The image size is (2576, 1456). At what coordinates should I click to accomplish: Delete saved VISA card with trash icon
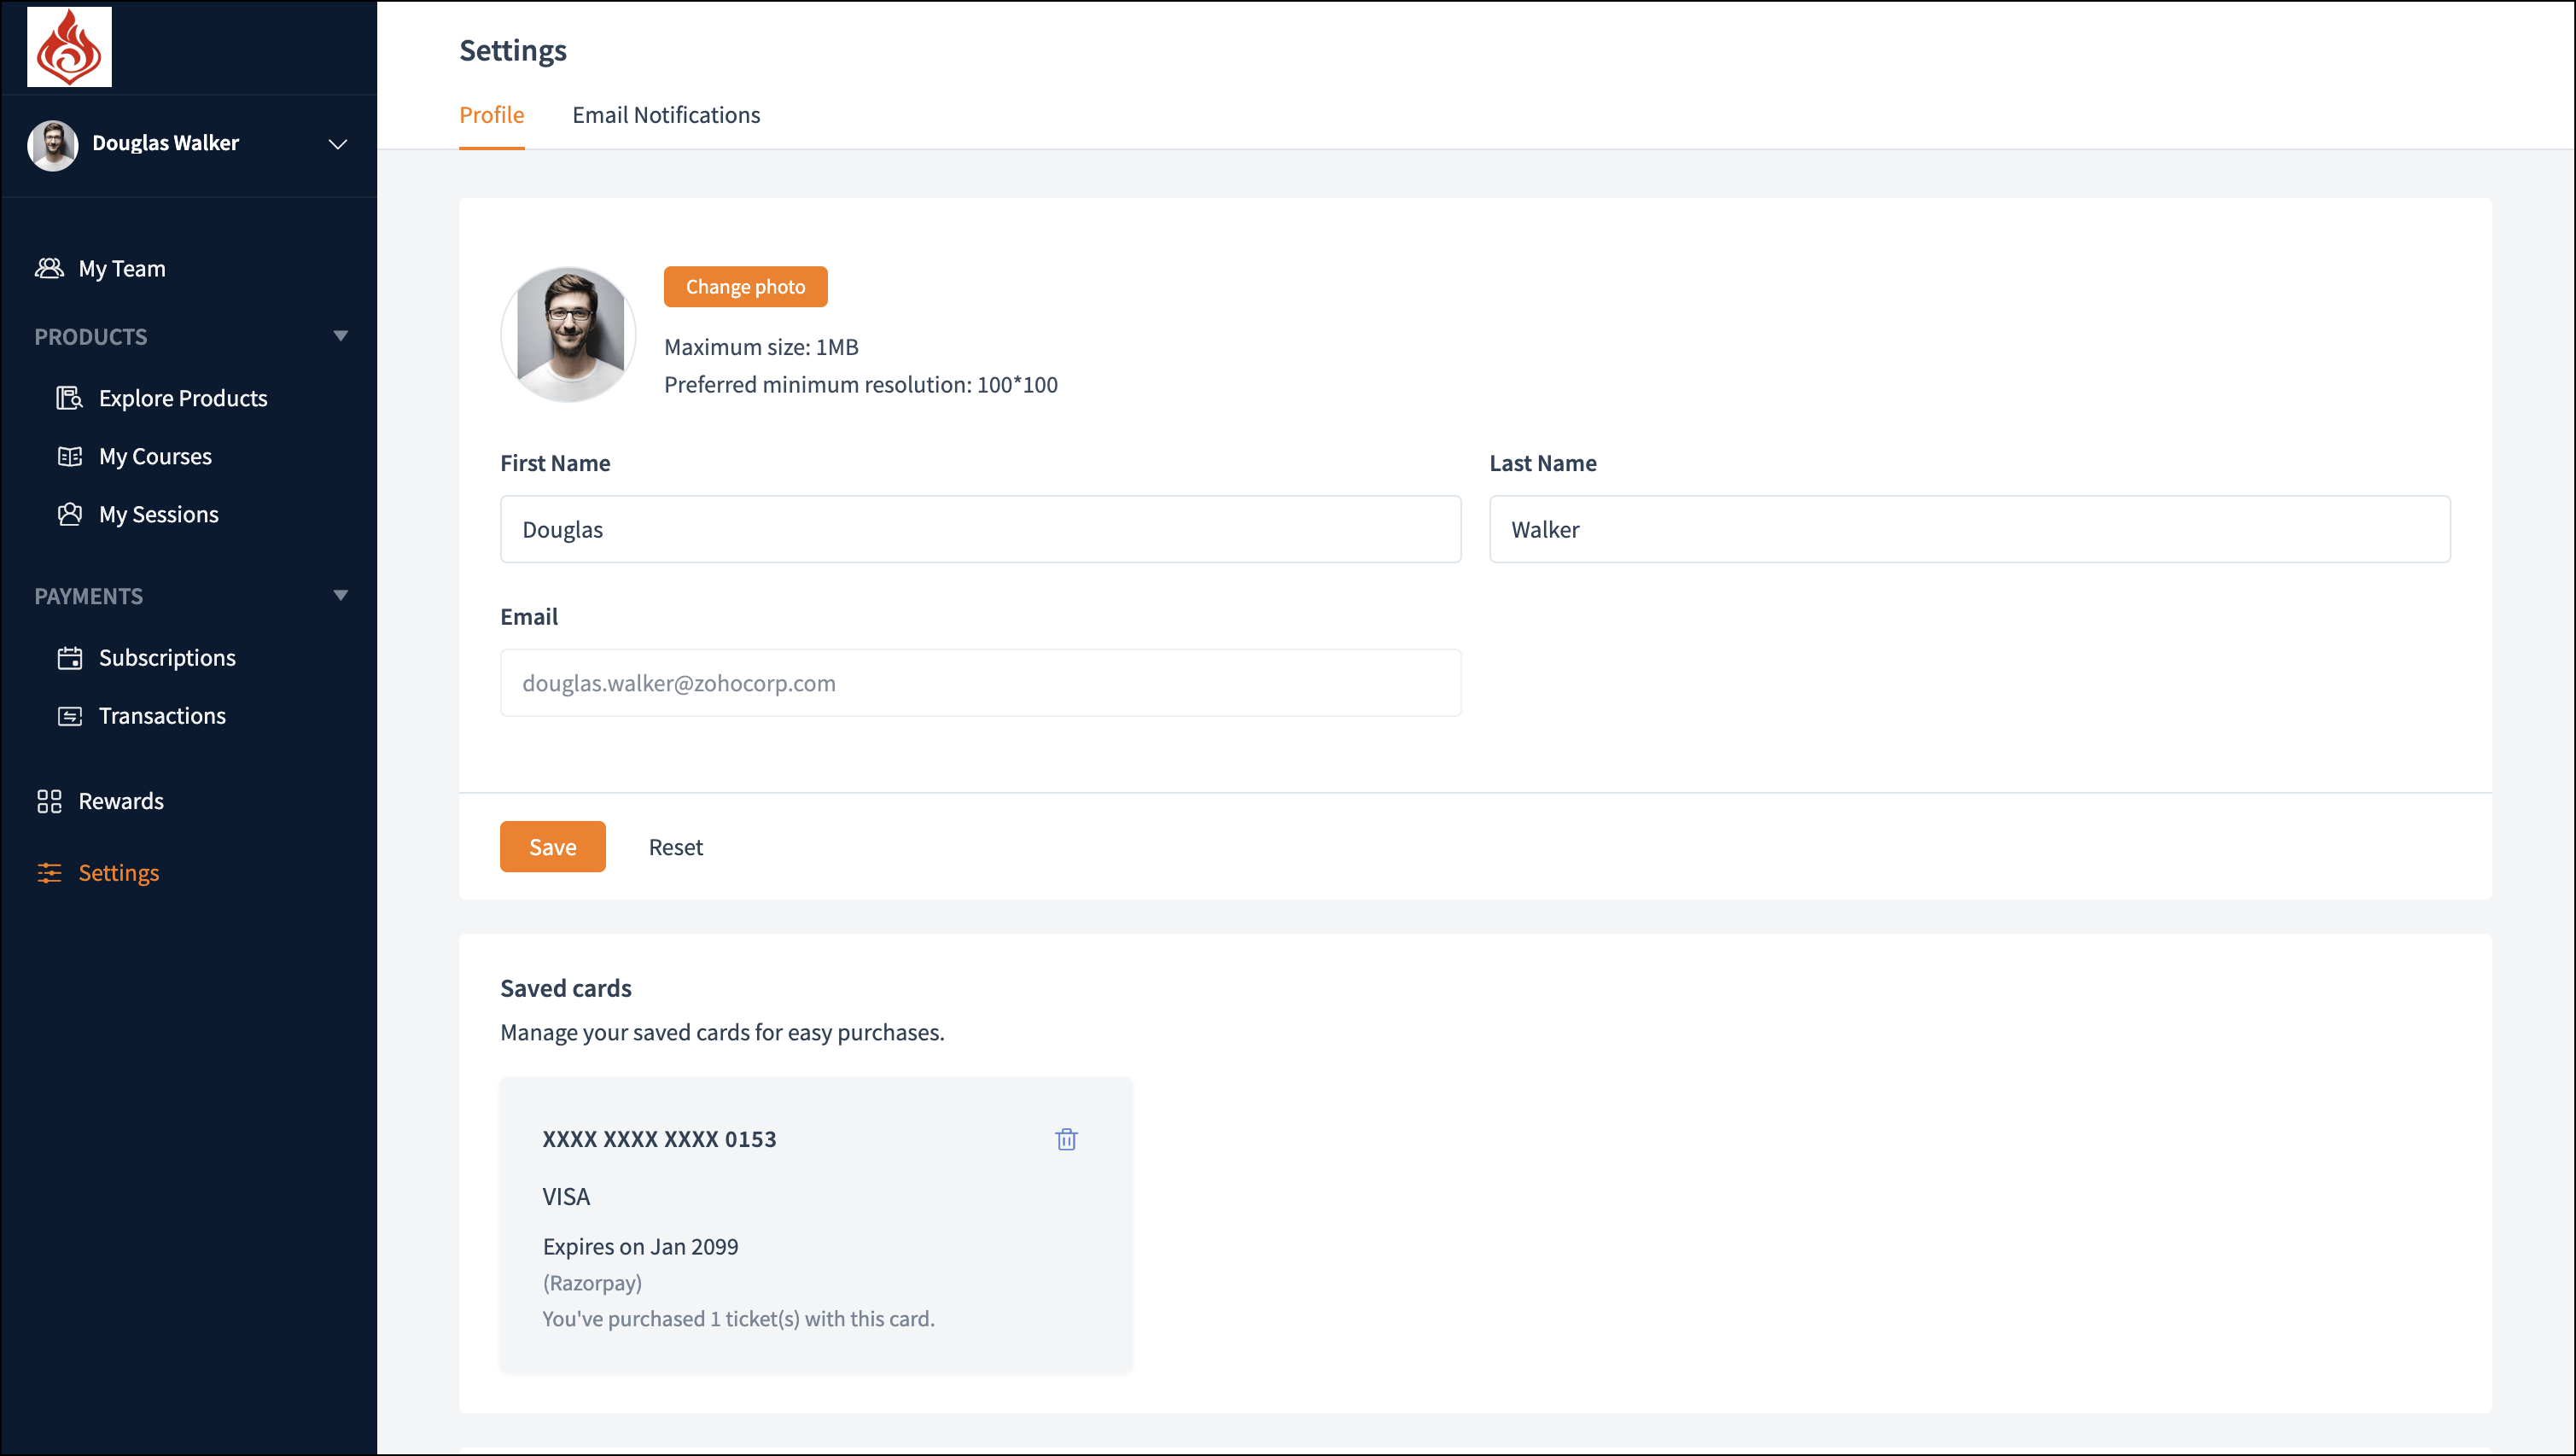(1066, 1139)
